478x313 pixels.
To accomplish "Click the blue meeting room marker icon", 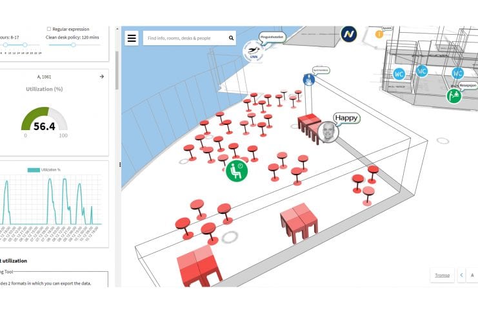I will (x=309, y=80).
